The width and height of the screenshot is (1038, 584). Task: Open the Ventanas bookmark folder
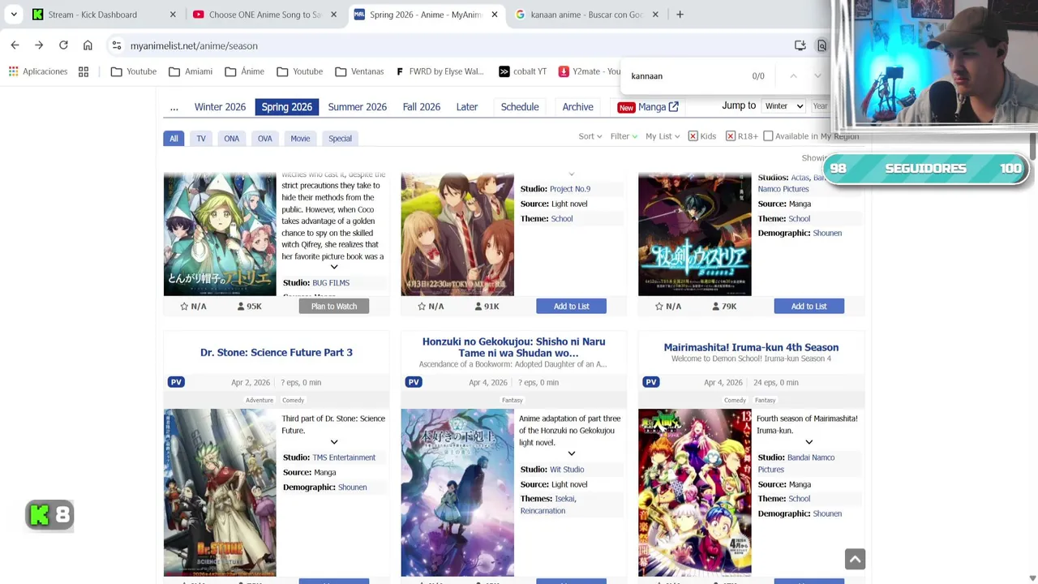(x=359, y=71)
